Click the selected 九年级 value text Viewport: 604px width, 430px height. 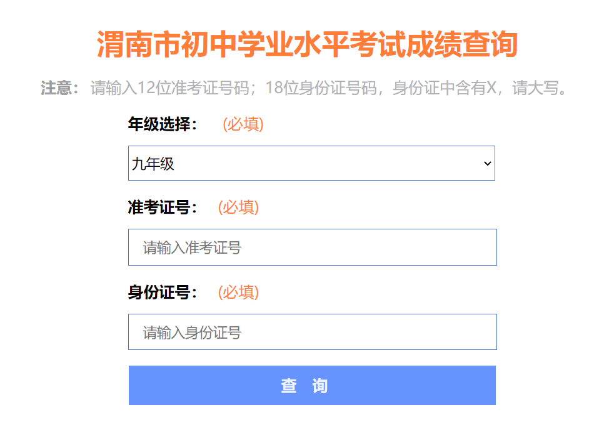[x=153, y=164]
